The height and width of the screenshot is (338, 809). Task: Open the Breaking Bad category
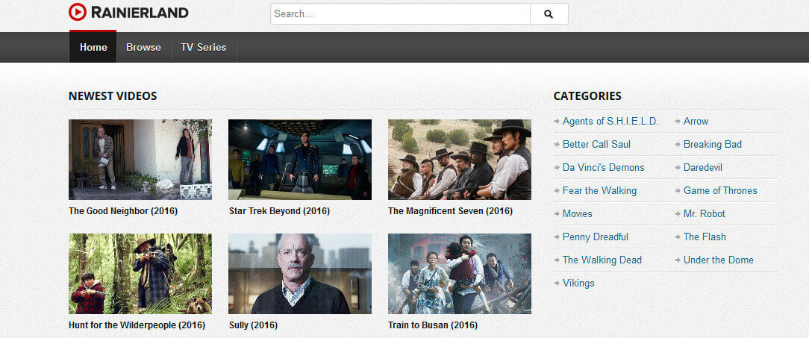[x=713, y=145]
